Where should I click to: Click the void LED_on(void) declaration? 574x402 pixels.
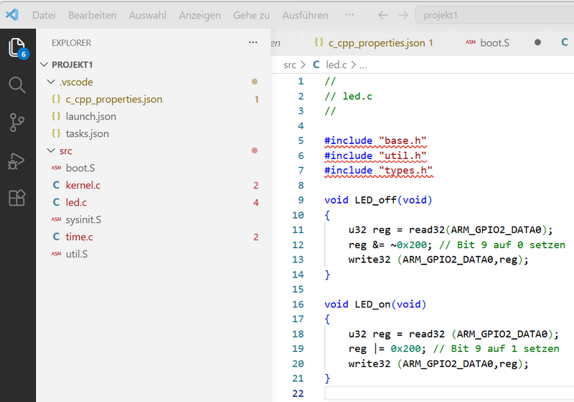(x=375, y=305)
